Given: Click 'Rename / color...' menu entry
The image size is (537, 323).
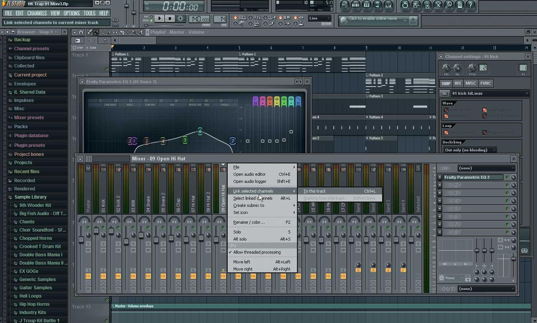Looking at the screenshot, I should [262, 222].
